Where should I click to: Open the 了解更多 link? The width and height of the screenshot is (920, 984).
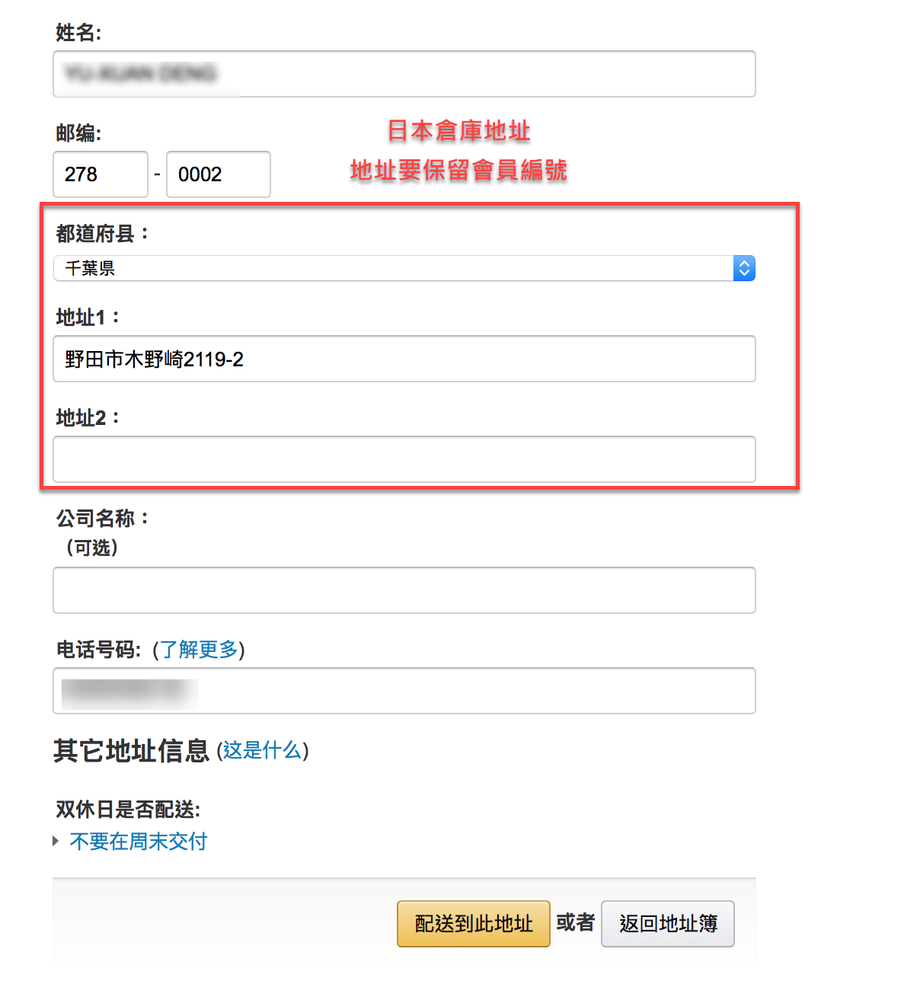(198, 650)
